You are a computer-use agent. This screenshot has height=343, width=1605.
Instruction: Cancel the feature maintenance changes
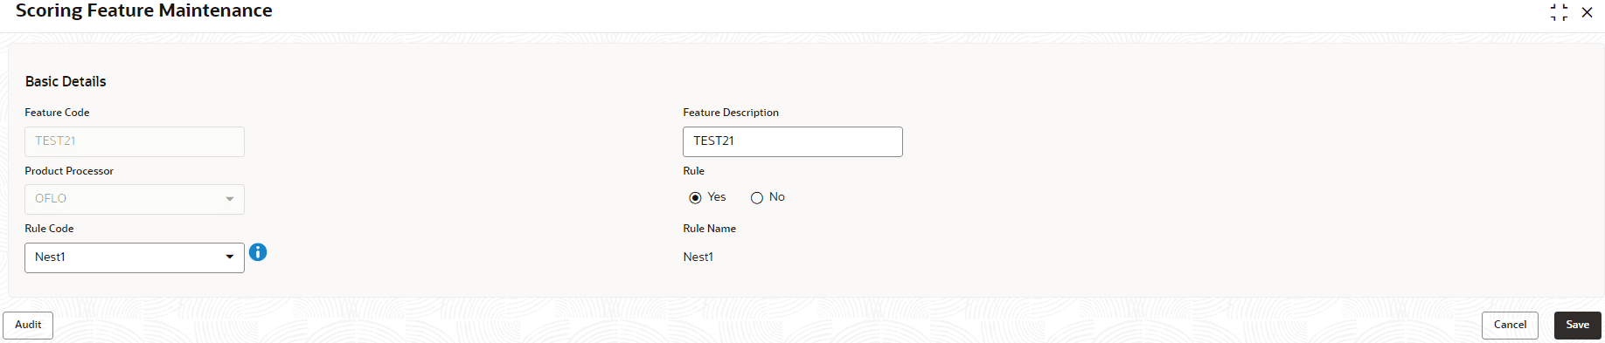[x=1510, y=325]
